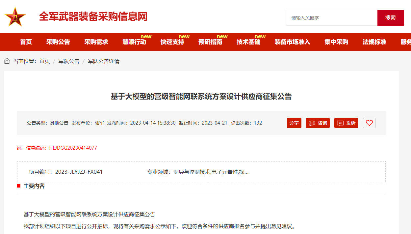
Task: Click the announcement headline about 营级智能网联系统
Action: click(x=201, y=97)
